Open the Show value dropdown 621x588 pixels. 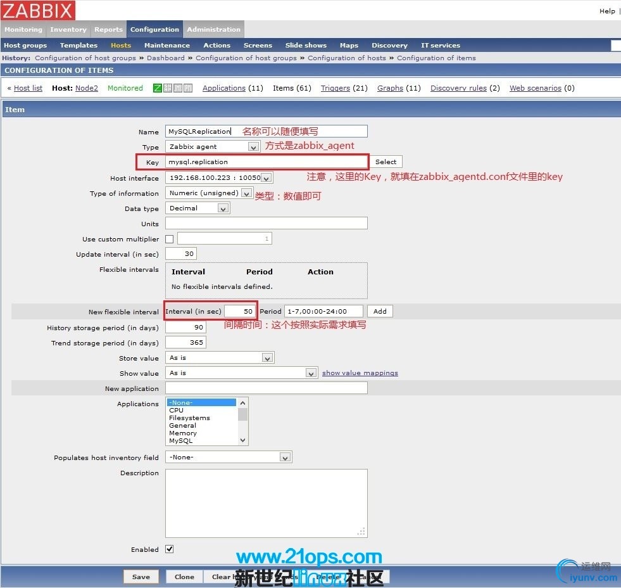coord(242,373)
